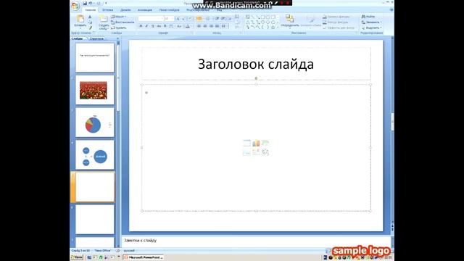The width and height of the screenshot is (464, 261).
Task: Click the Insert Picture icon in placeholder
Action: (246, 152)
